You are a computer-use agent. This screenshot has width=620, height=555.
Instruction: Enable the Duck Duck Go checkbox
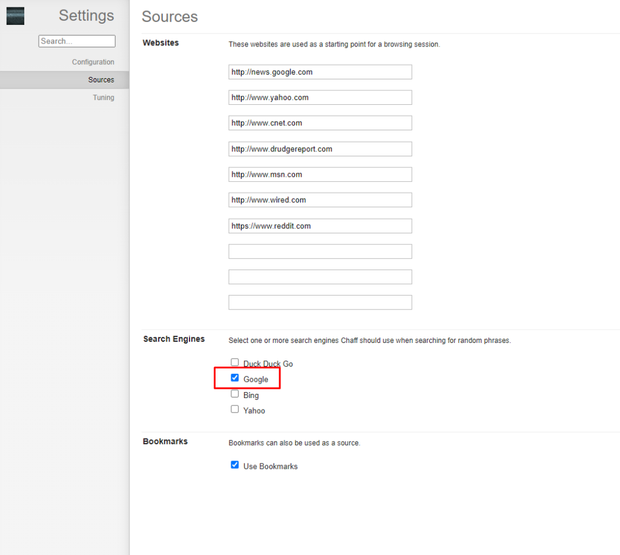[x=235, y=362]
